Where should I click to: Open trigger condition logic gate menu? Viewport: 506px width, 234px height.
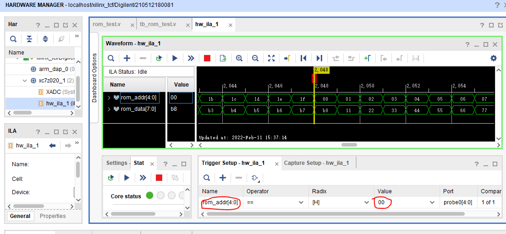coord(256,178)
